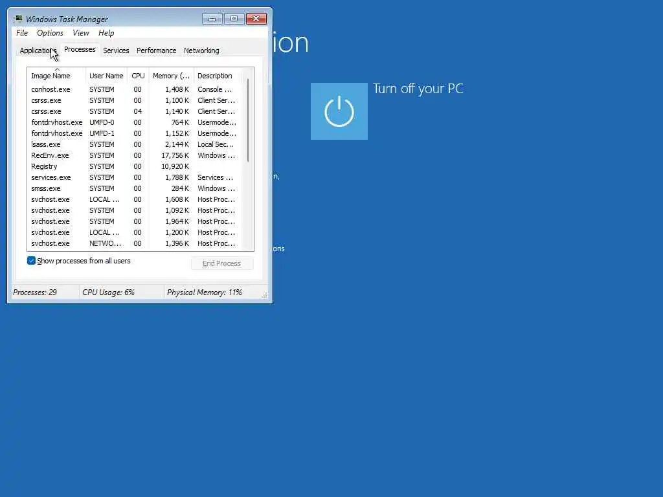Go to the Networking tab

click(201, 50)
